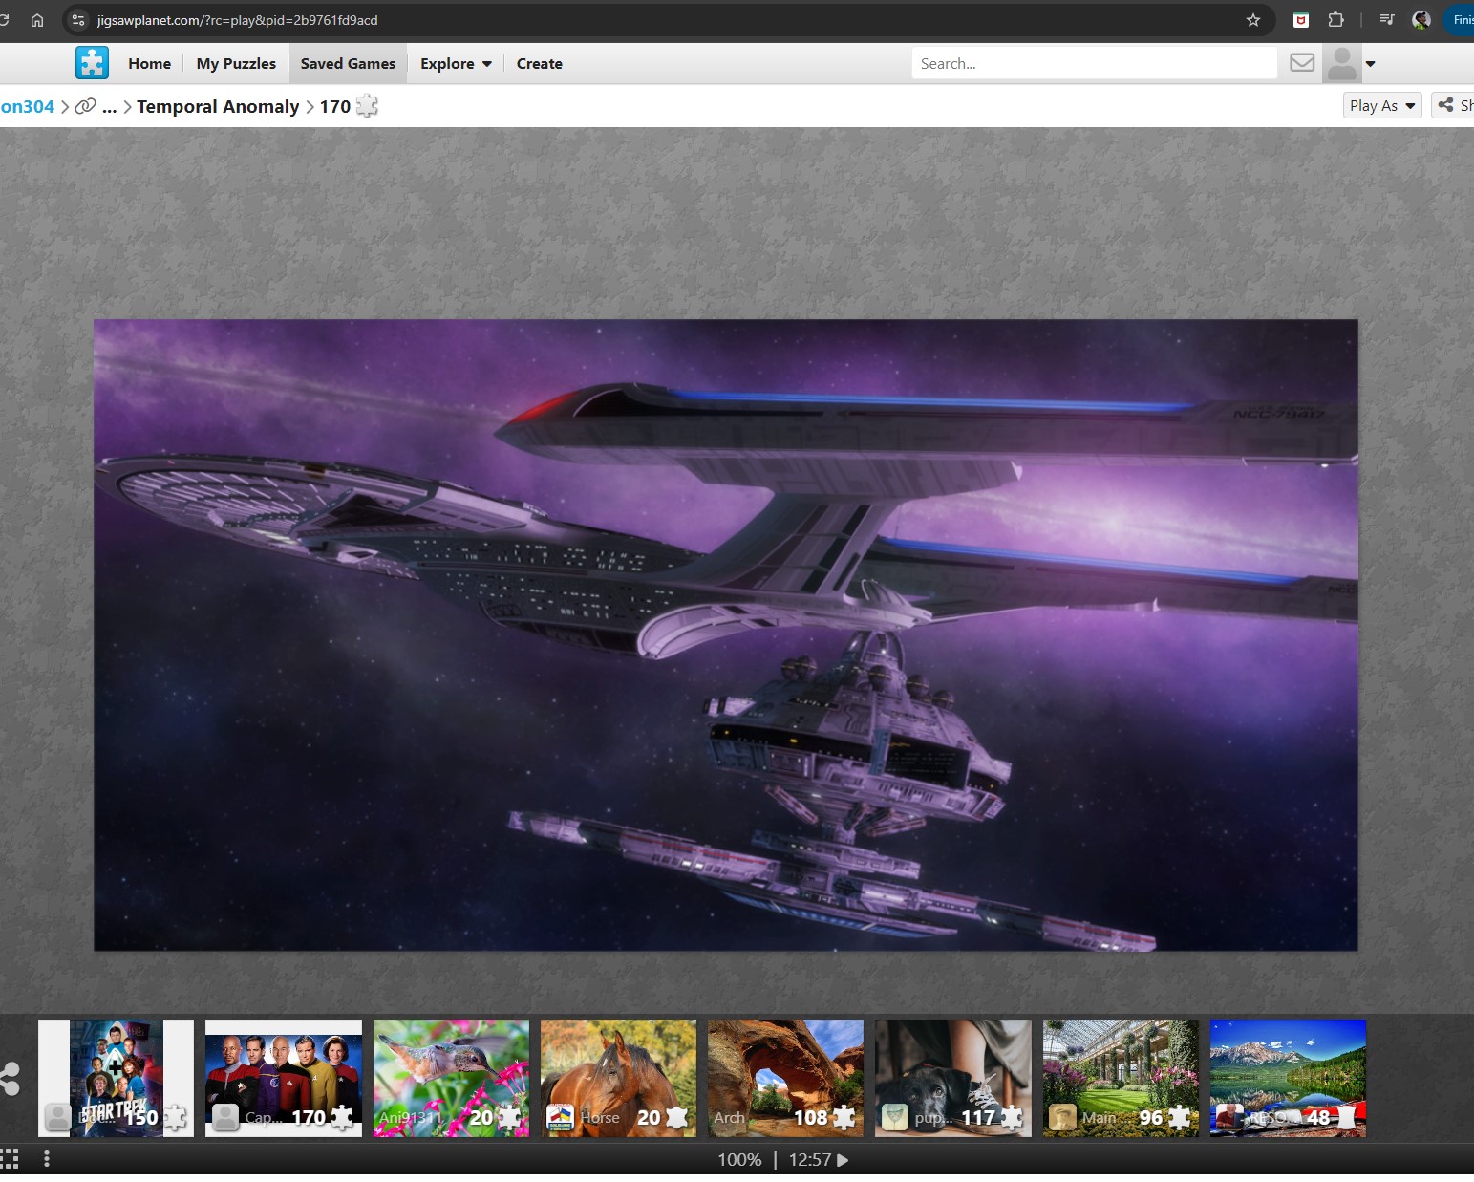
Task: Click the Jigsaw Planet puzzle piece logo
Action: [x=92, y=63]
